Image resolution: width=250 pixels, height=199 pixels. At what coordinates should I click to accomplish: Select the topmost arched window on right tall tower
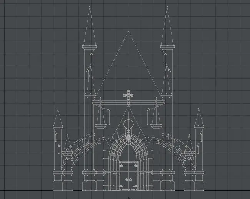click(165, 59)
